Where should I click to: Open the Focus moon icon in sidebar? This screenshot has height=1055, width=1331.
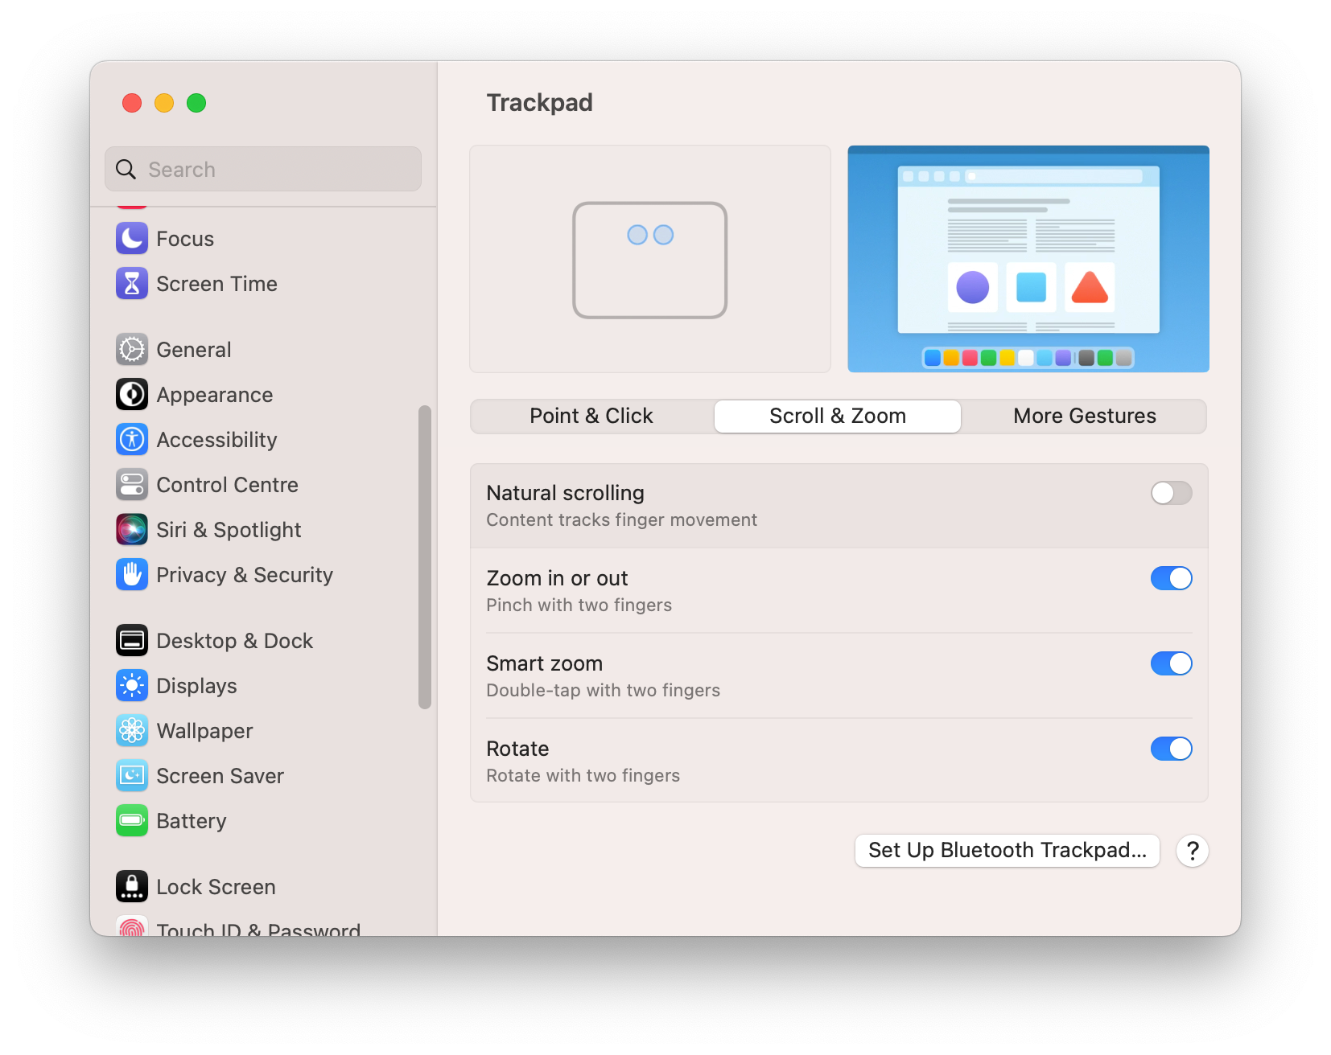tap(132, 239)
